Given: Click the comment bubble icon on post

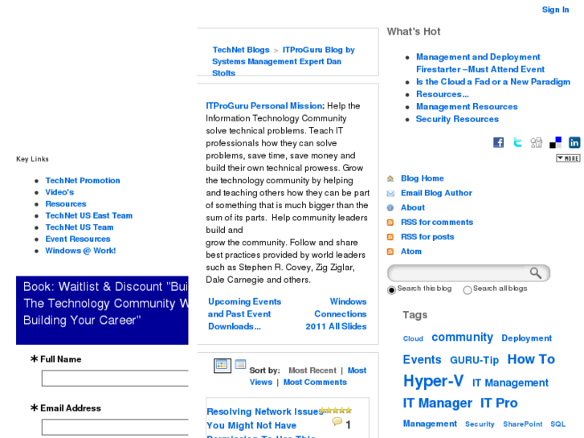Looking at the screenshot, I should tap(337, 422).
